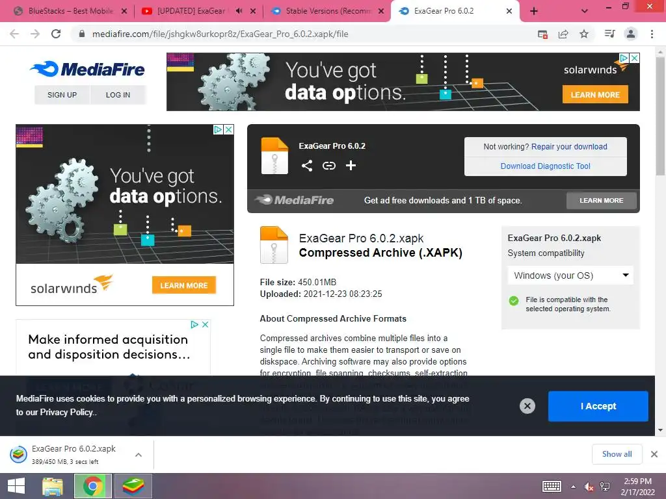
Task: Share the ExaGear Pro 6.0.2 file
Action: click(x=307, y=166)
